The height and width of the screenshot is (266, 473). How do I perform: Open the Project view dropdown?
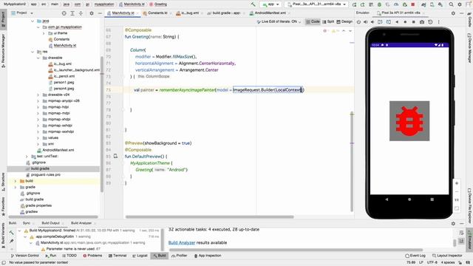pyautogui.click(x=22, y=13)
